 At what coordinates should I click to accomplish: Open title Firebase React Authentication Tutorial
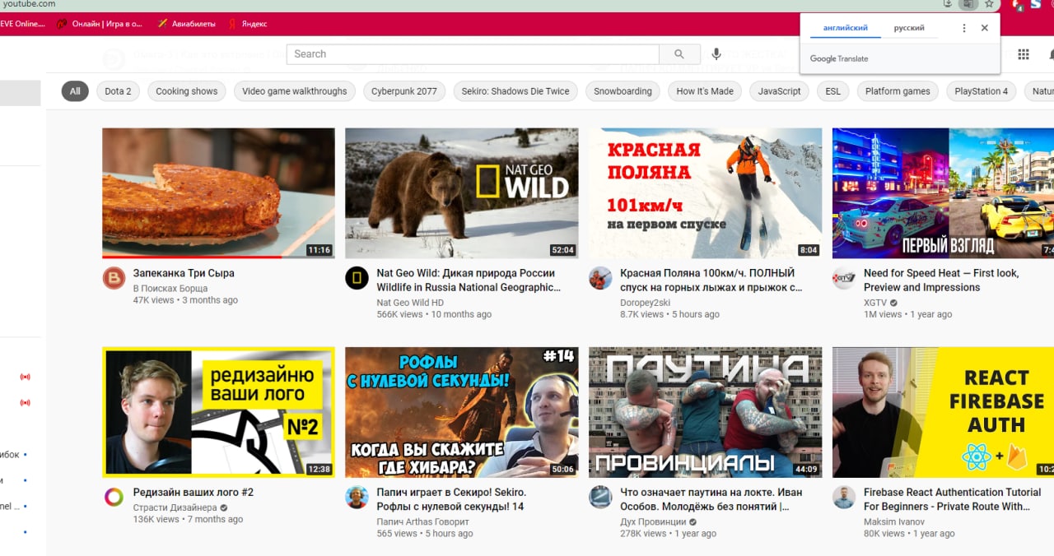tap(952, 499)
